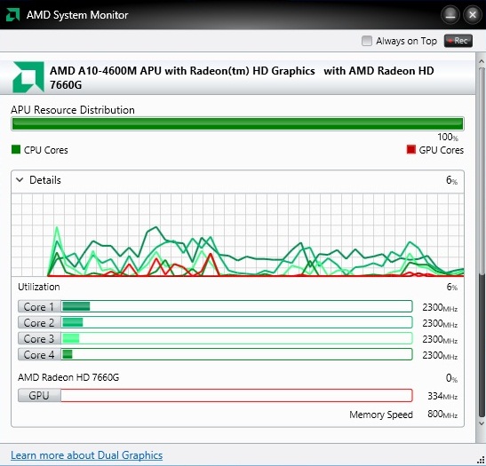Click the Core 4 label button
Screen dimensions: 486x466
click(x=39, y=354)
